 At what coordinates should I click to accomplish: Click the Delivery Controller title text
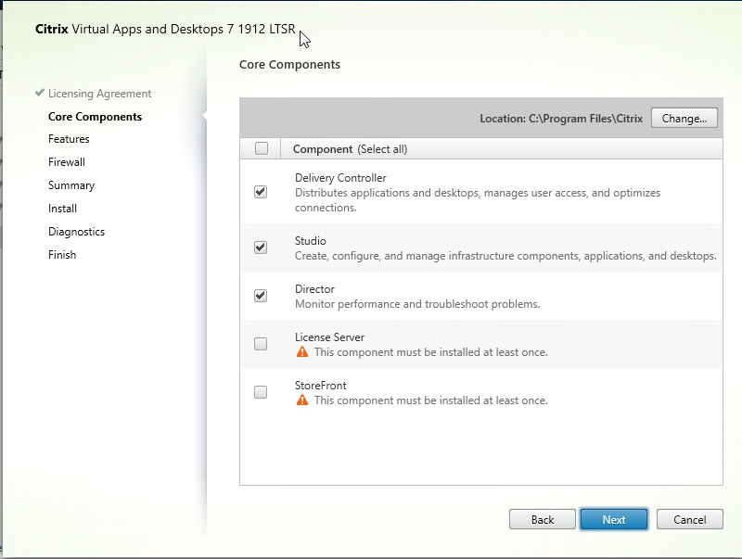340,178
